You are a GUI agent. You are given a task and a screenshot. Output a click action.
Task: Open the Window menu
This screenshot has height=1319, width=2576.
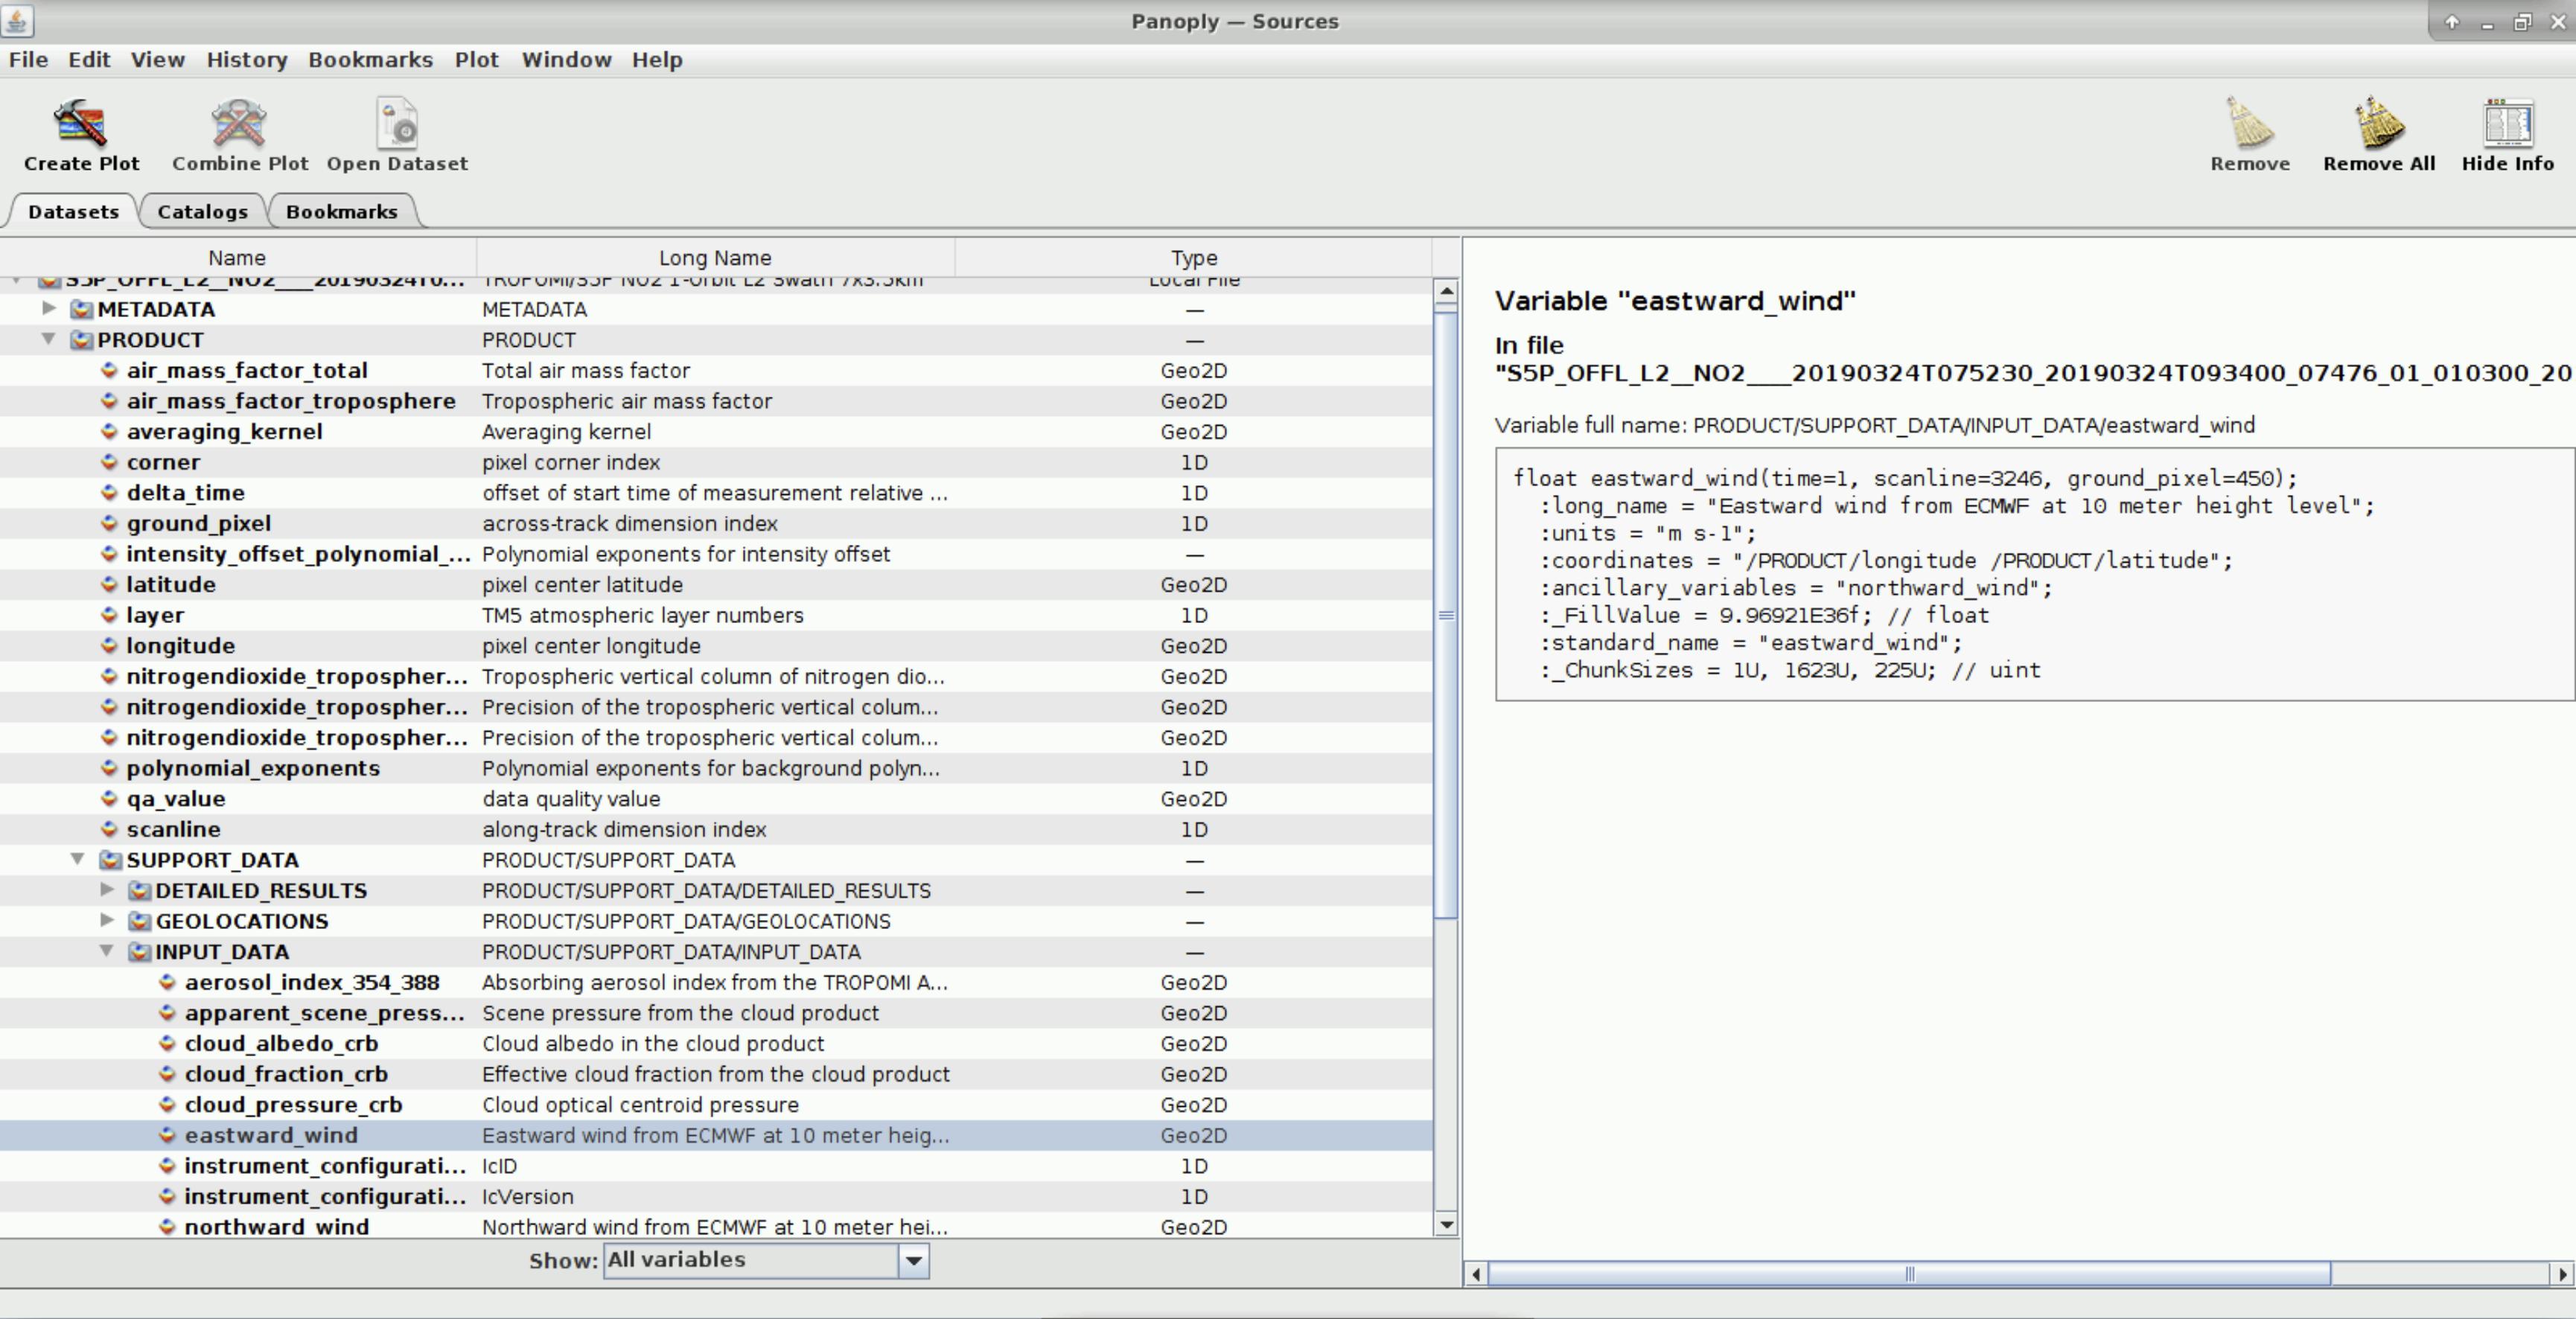click(x=566, y=59)
